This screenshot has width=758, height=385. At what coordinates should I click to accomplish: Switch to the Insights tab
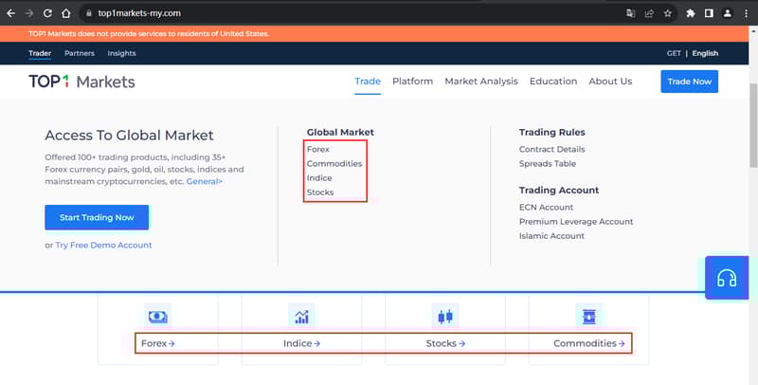tap(122, 53)
